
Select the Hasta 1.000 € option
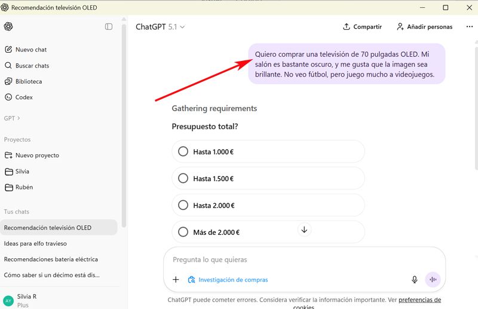pyautogui.click(x=268, y=152)
